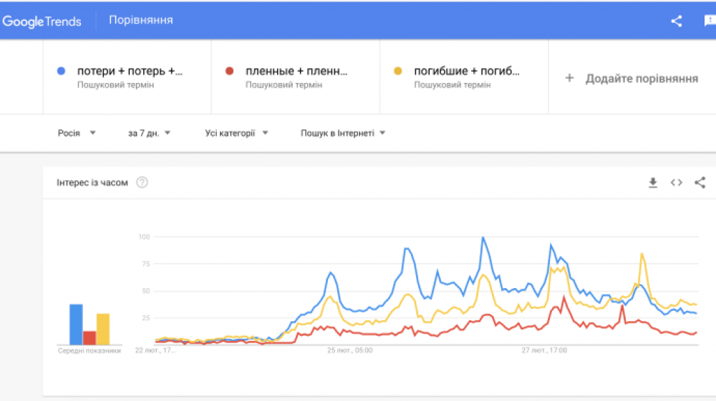The width and height of the screenshot is (716, 401).
Task: Click the embed code icon on chart
Action: pyautogui.click(x=676, y=183)
